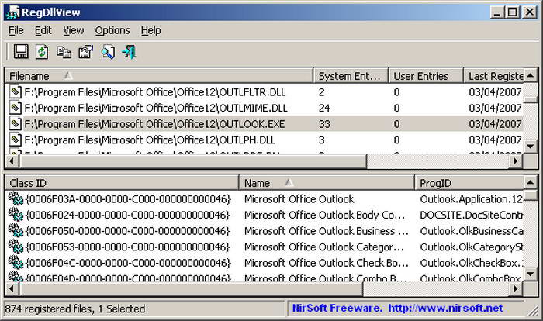Open the Edit menu
Image resolution: width=543 pixels, height=321 pixels.
click(43, 30)
